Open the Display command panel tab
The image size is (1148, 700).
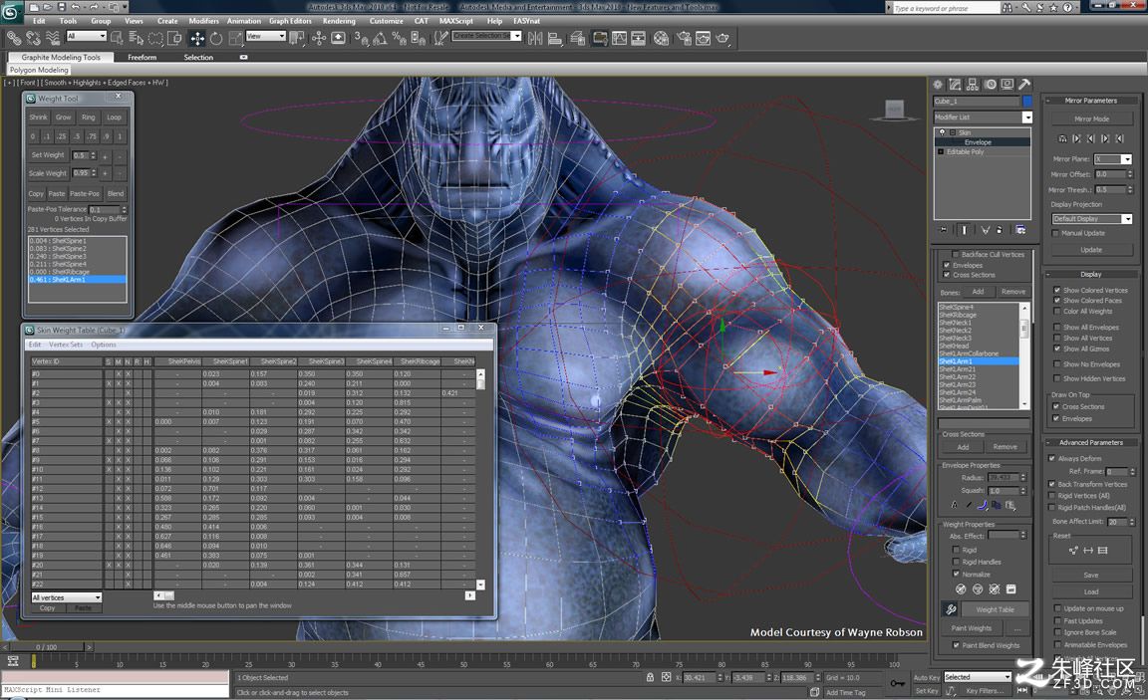click(1007, 84)
